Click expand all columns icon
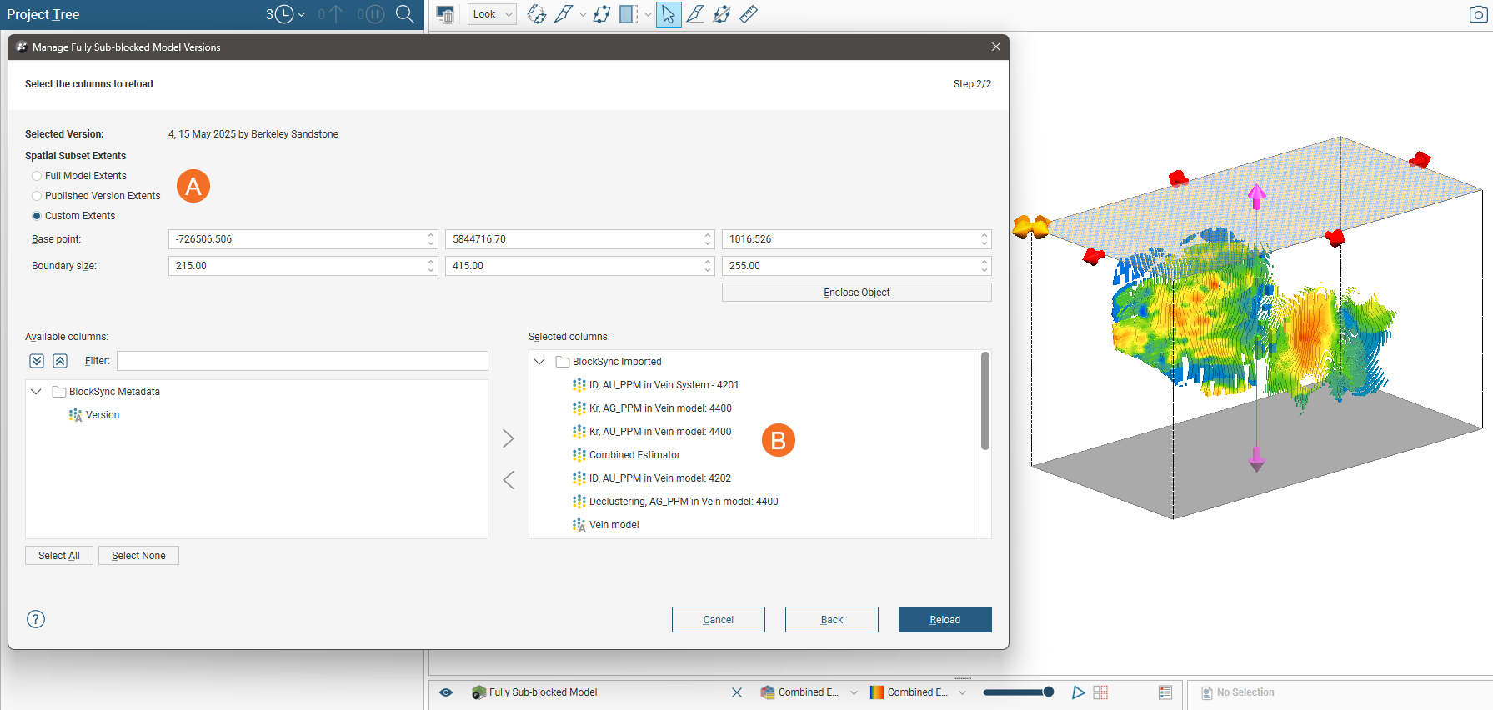This screenshot has height=710, width=1493. coord(37,361)
